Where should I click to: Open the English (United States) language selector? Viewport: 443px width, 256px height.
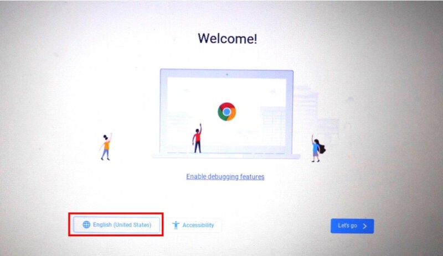pos(116,224)
